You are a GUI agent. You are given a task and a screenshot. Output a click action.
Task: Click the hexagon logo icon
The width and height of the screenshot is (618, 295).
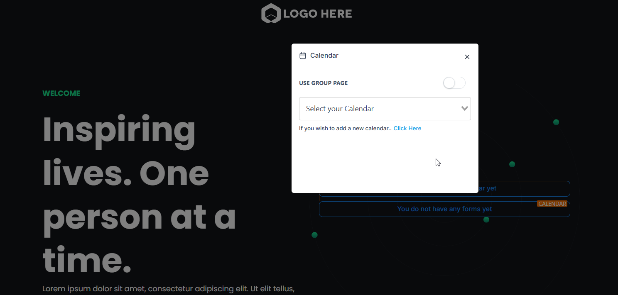271,13
